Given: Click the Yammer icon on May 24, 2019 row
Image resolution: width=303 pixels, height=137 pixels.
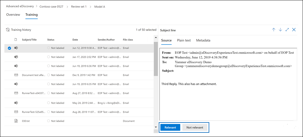Looking at the screenshot, I should pos(16,103).
